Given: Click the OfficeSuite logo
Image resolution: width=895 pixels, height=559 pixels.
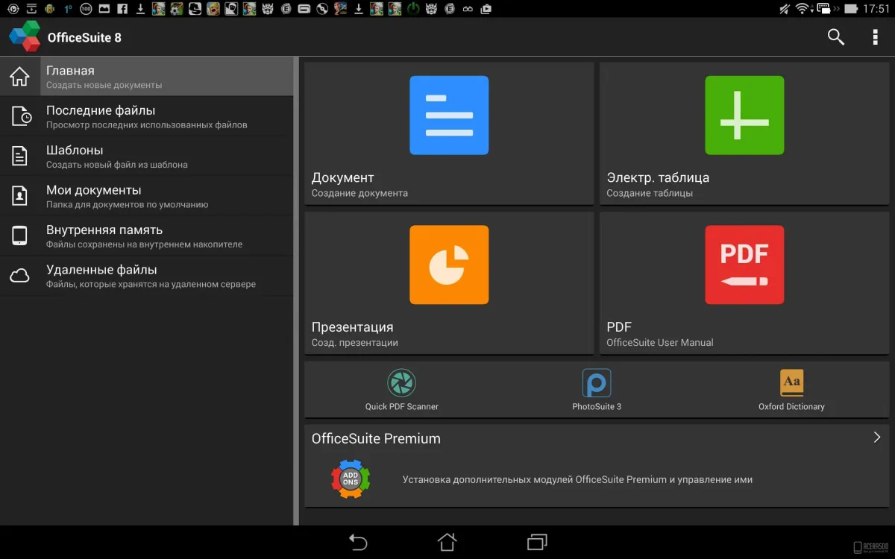Looking at the screenshot, I should tap(24, 36).
